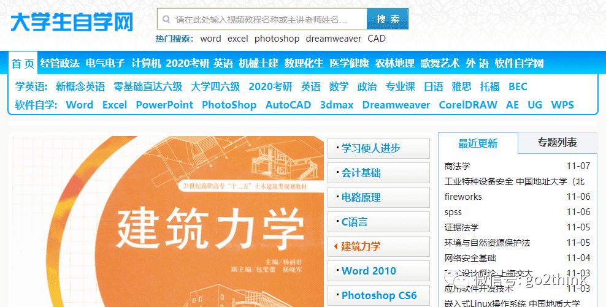This screenshot has height=307, width=606.
Task: Open fireworks in recent updates
Action: [463, 197]
